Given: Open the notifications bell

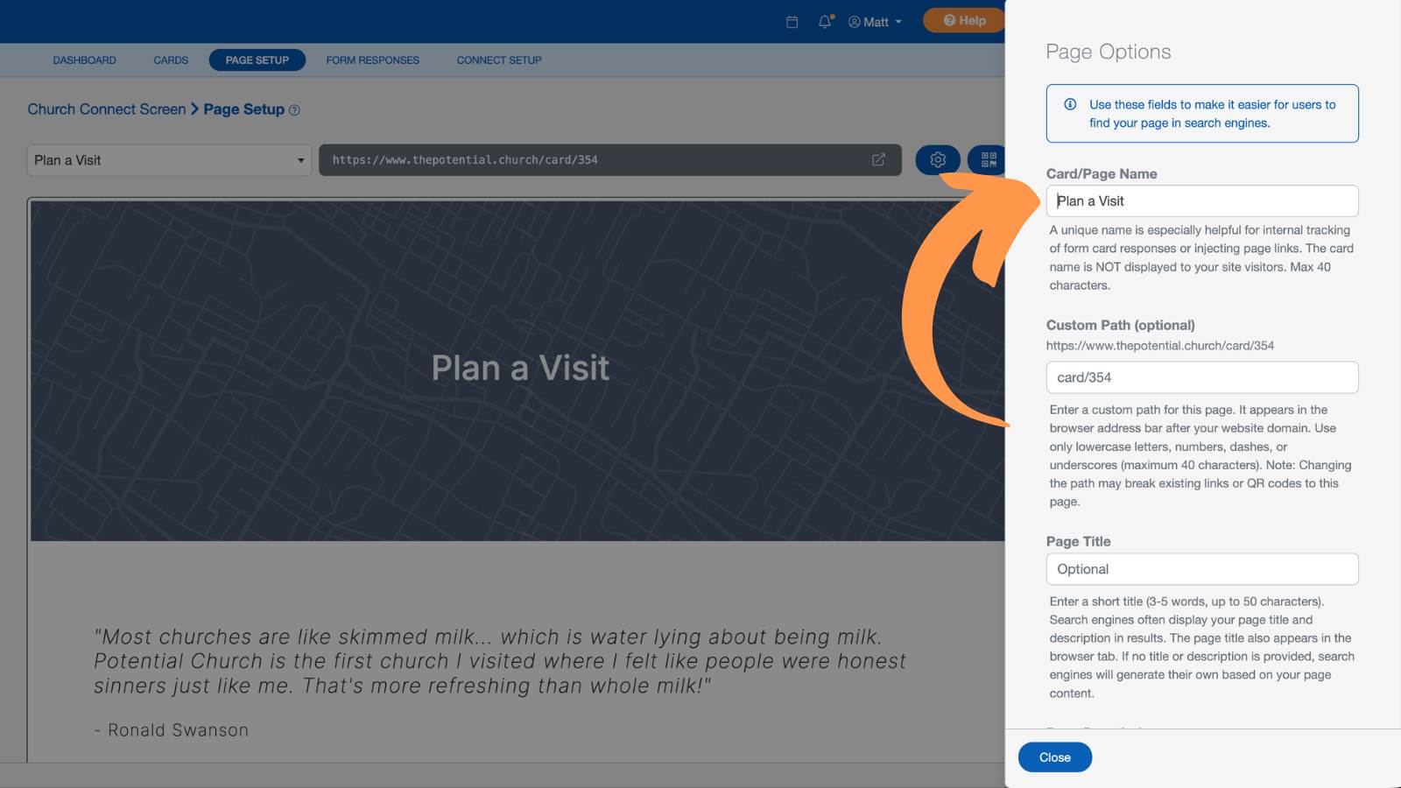Looking at the screenshot, I should 826,21.
